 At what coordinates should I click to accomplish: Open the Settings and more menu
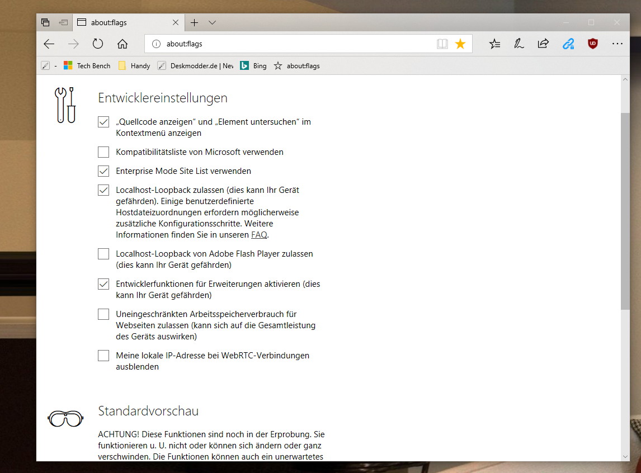(x=617, y=44)
